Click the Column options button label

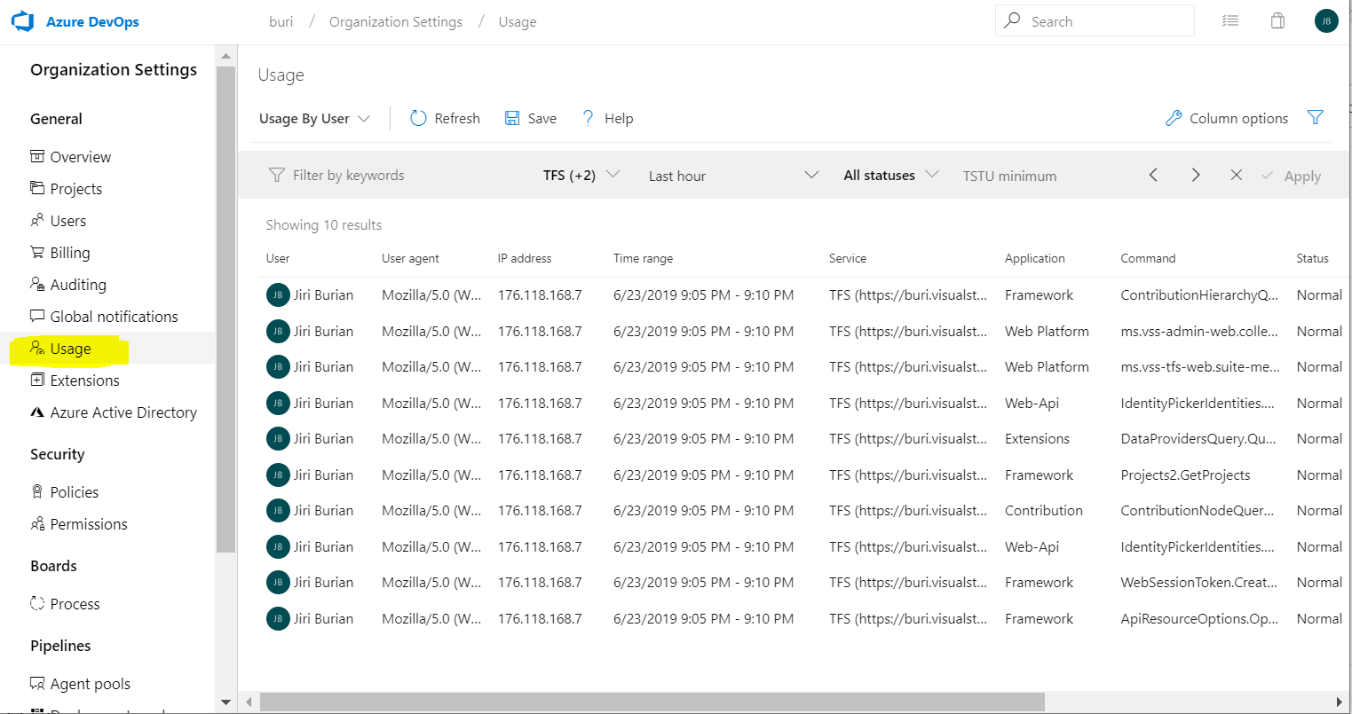click(1238, 118)
